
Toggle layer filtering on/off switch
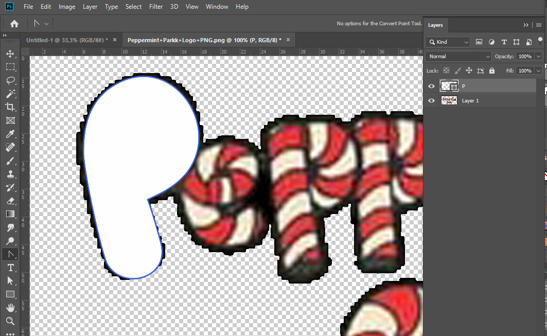click(x=540, y=41)
